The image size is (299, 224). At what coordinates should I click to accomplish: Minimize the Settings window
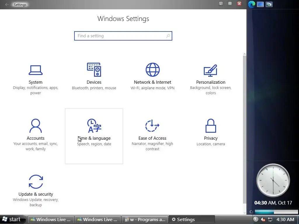221,3
